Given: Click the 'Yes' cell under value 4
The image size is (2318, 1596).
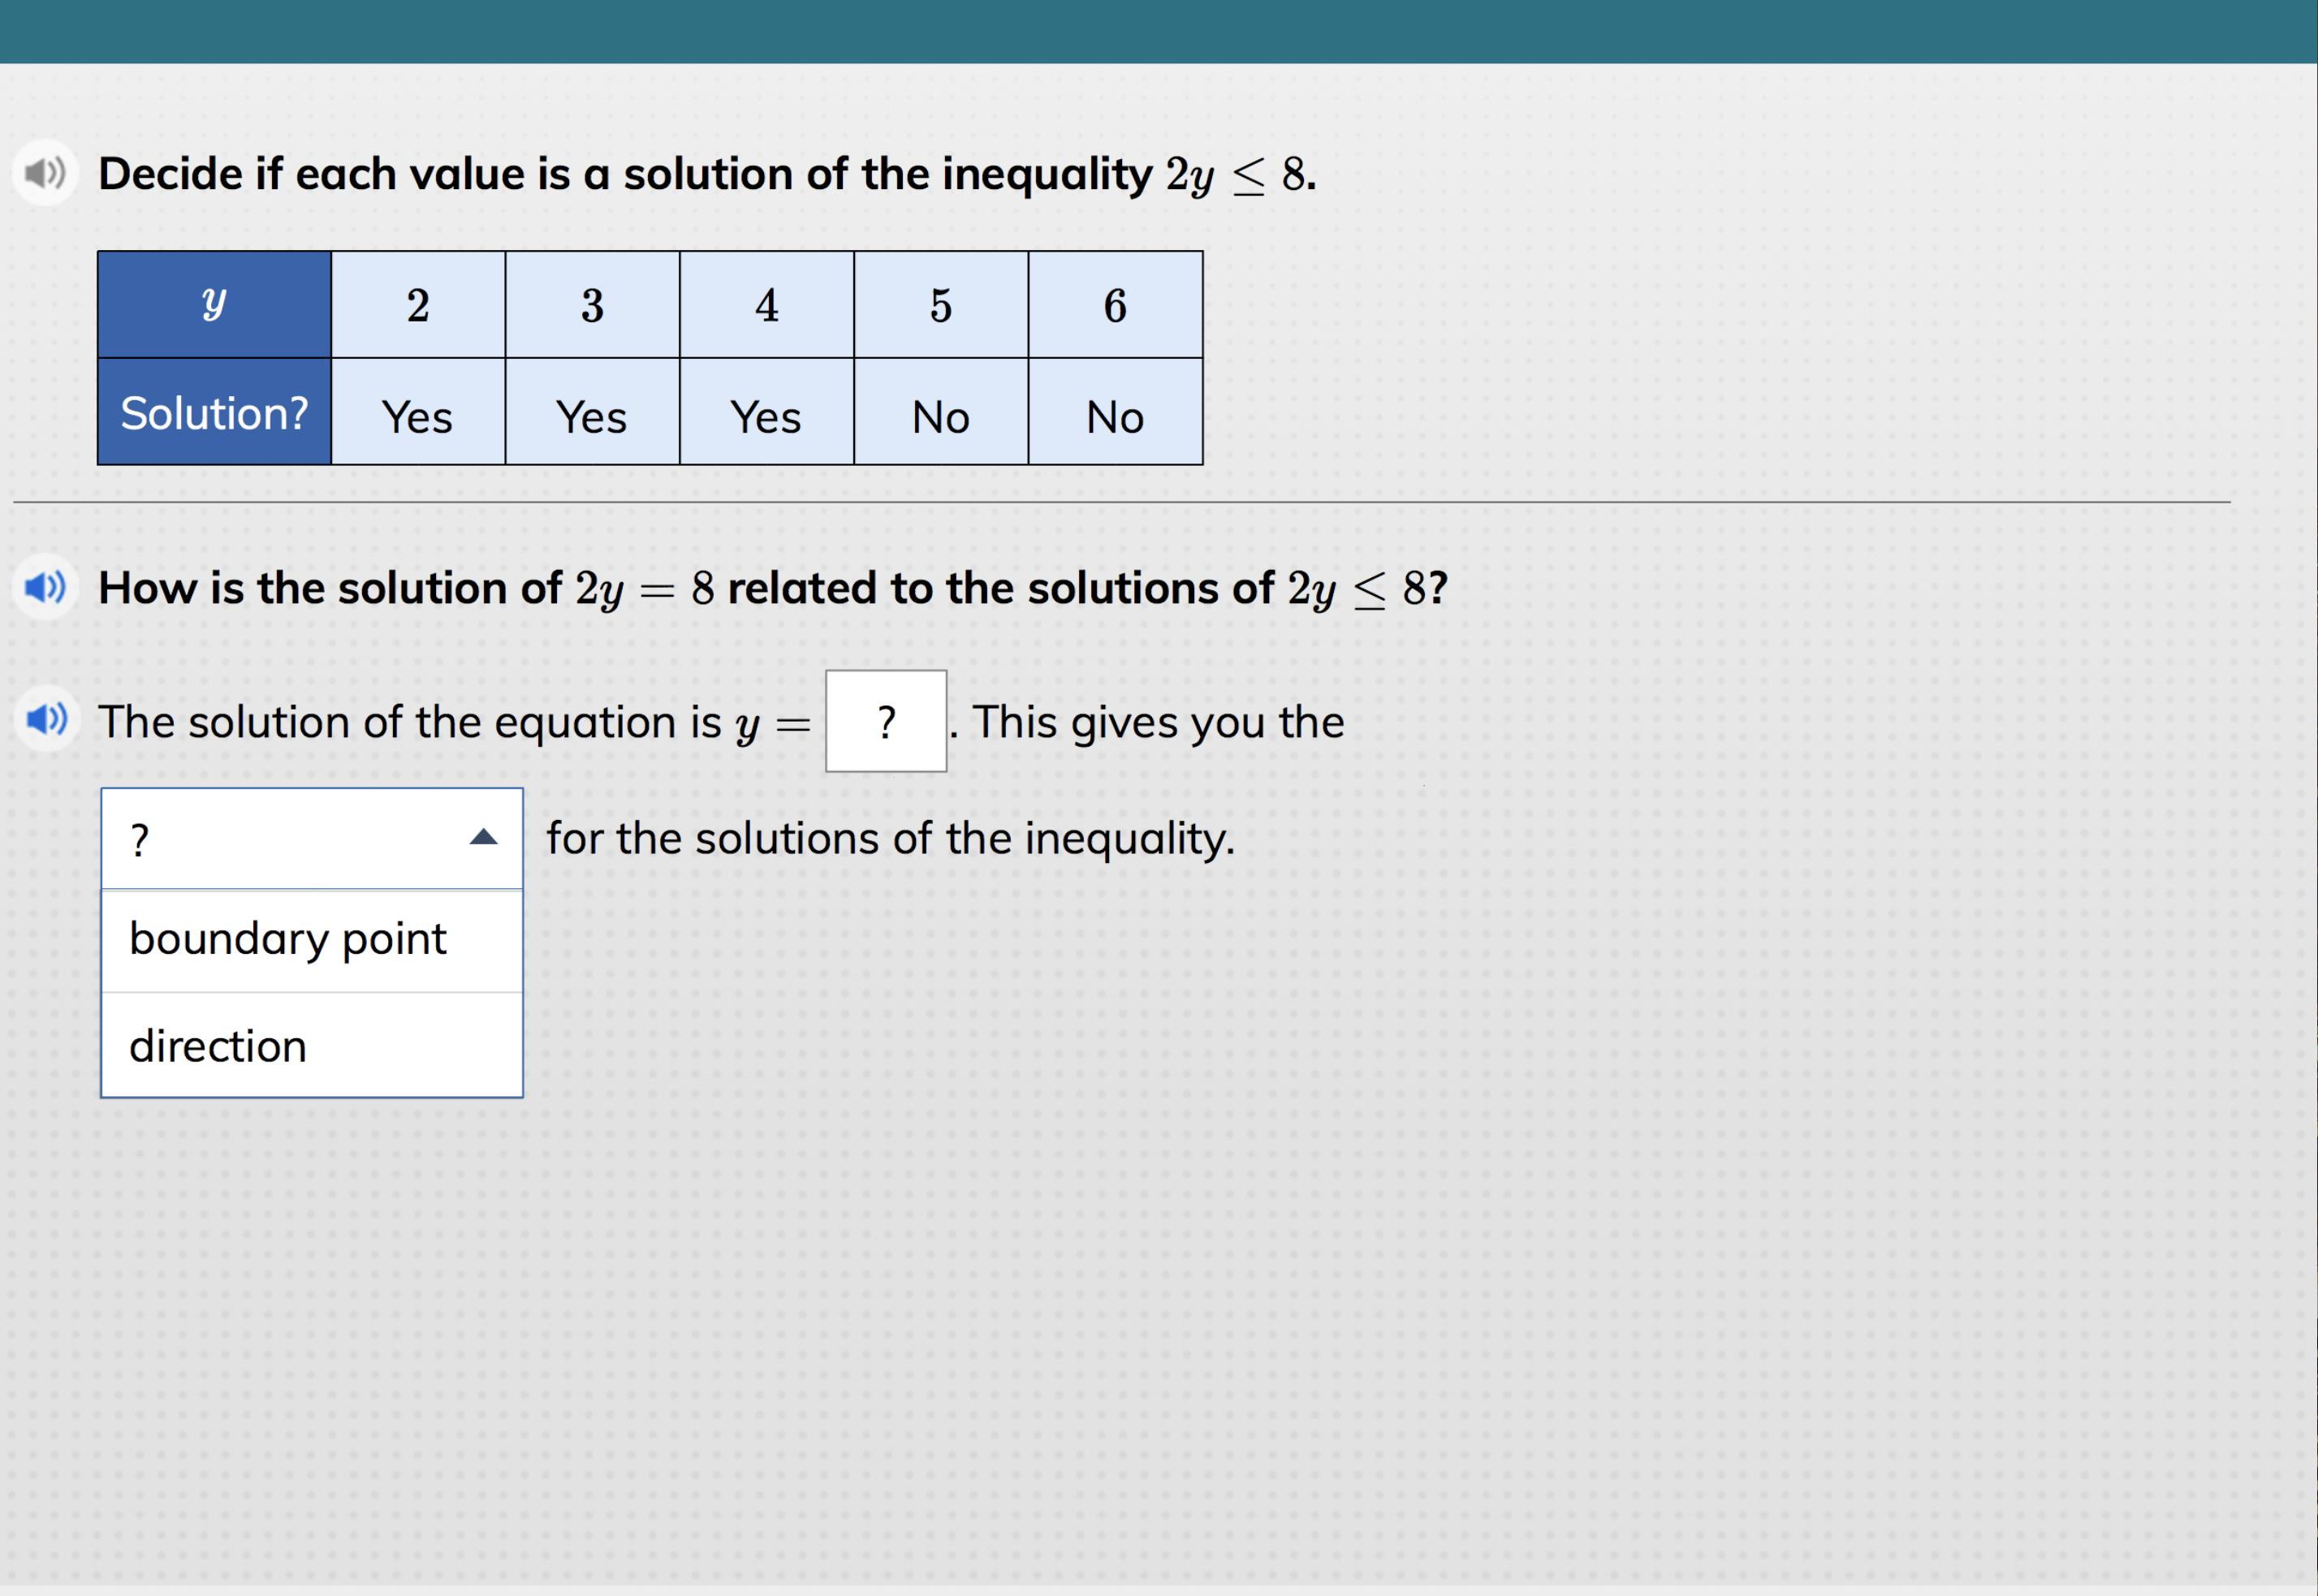Looking at the screenshot, I should tap(766, 413).
